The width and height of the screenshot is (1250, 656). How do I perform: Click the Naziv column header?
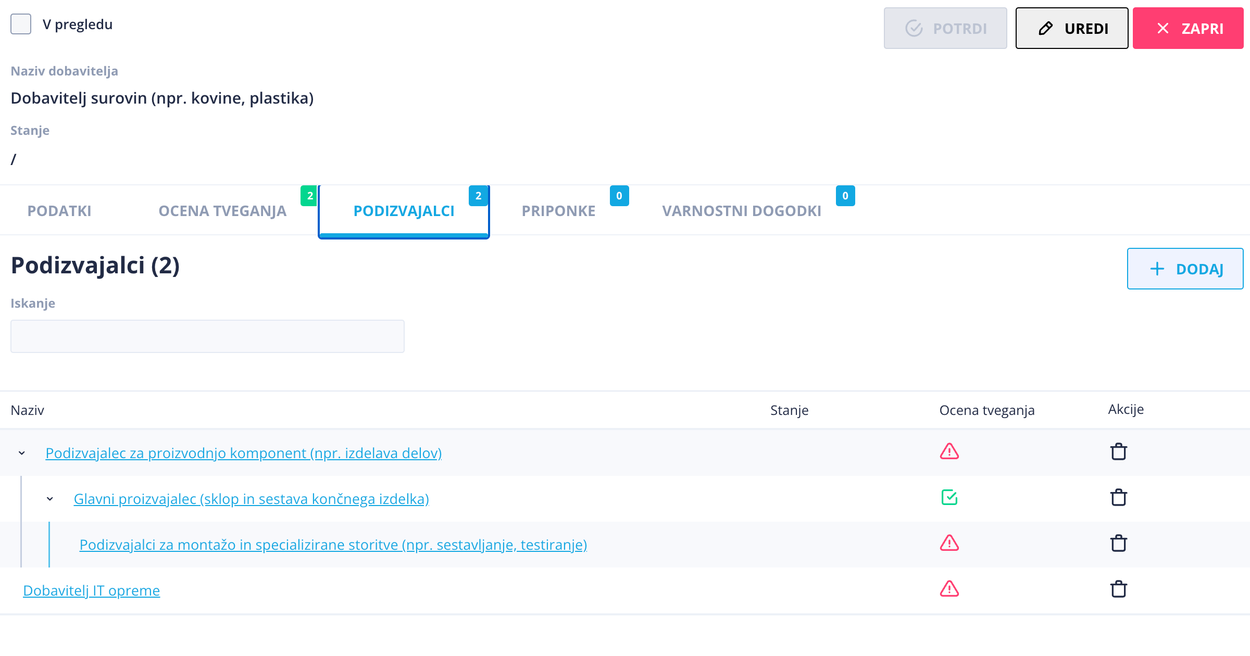pos(28,410)
